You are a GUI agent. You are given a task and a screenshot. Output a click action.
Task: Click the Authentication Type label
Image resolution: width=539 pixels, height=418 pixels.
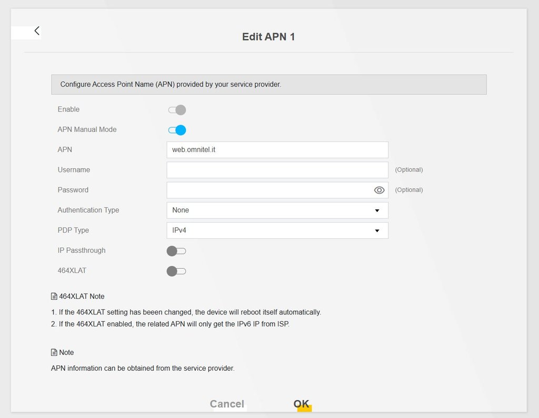click(88, 210)
